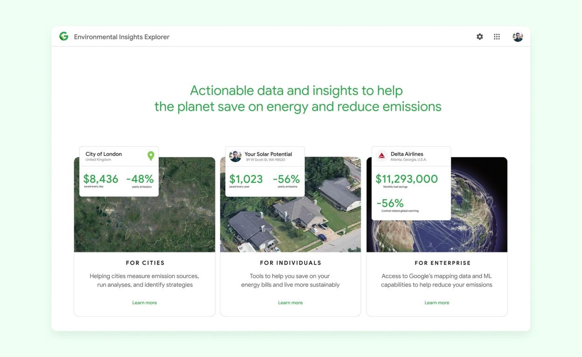Image resolution: width=582 pixels, height=357 pixels.
Task: Click the Tools to help you save description
Action: pos(290,280)
